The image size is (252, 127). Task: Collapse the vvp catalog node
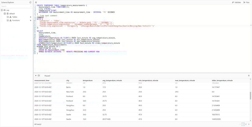pos(2,10)
